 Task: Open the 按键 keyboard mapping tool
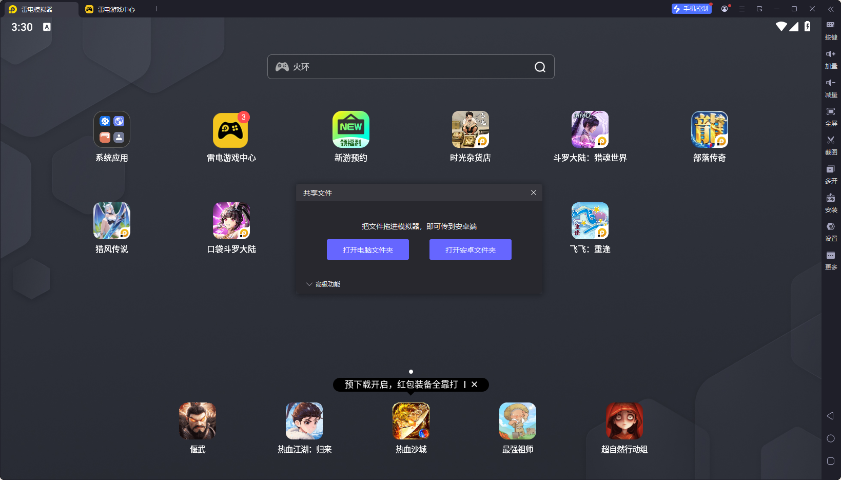(831, 30)
